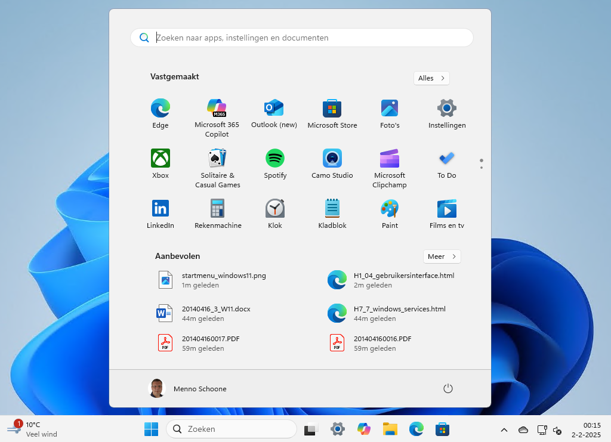Open Task View on the taskbar

click(311, 429)
